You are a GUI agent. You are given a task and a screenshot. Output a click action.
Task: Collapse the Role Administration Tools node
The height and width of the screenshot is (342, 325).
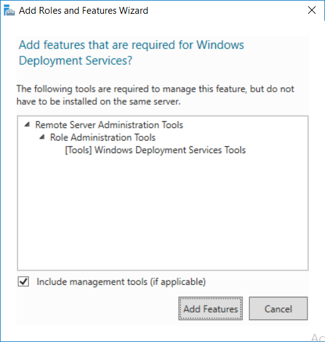tap(42, 137)
